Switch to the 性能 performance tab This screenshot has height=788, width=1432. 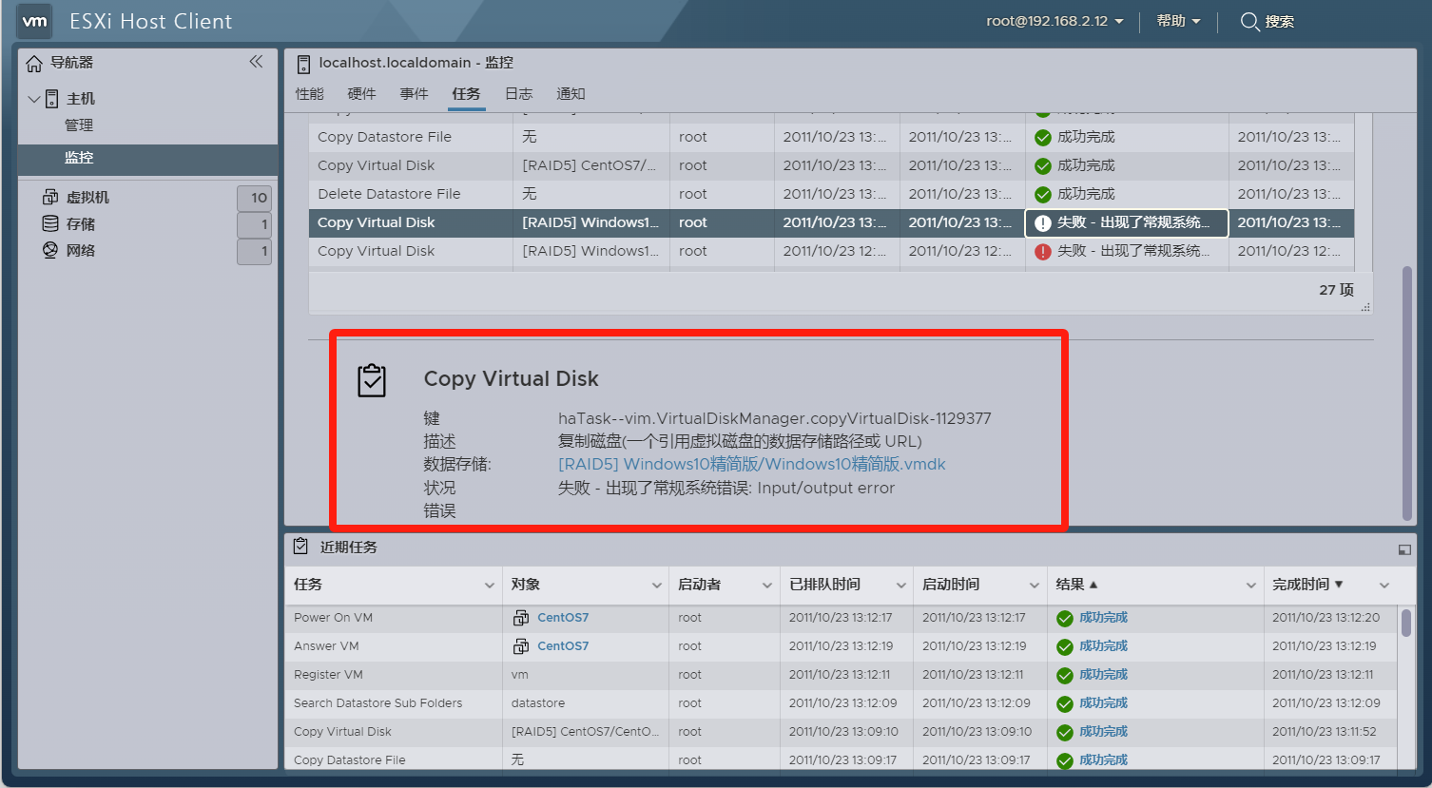point(309,93)
